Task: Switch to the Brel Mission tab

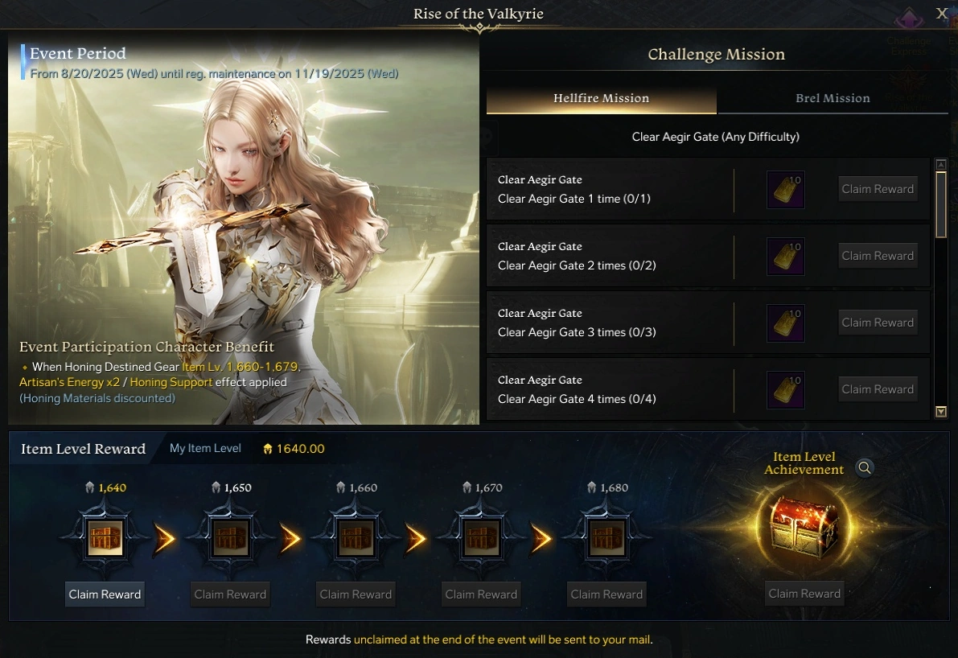Action: (833, 98)
